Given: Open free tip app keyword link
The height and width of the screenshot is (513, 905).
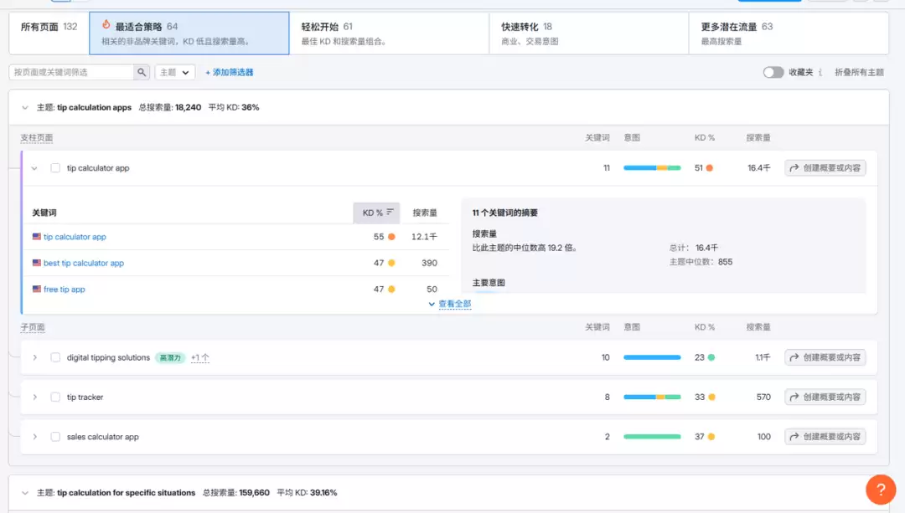Looking at the screenshot, I should 64,289.
